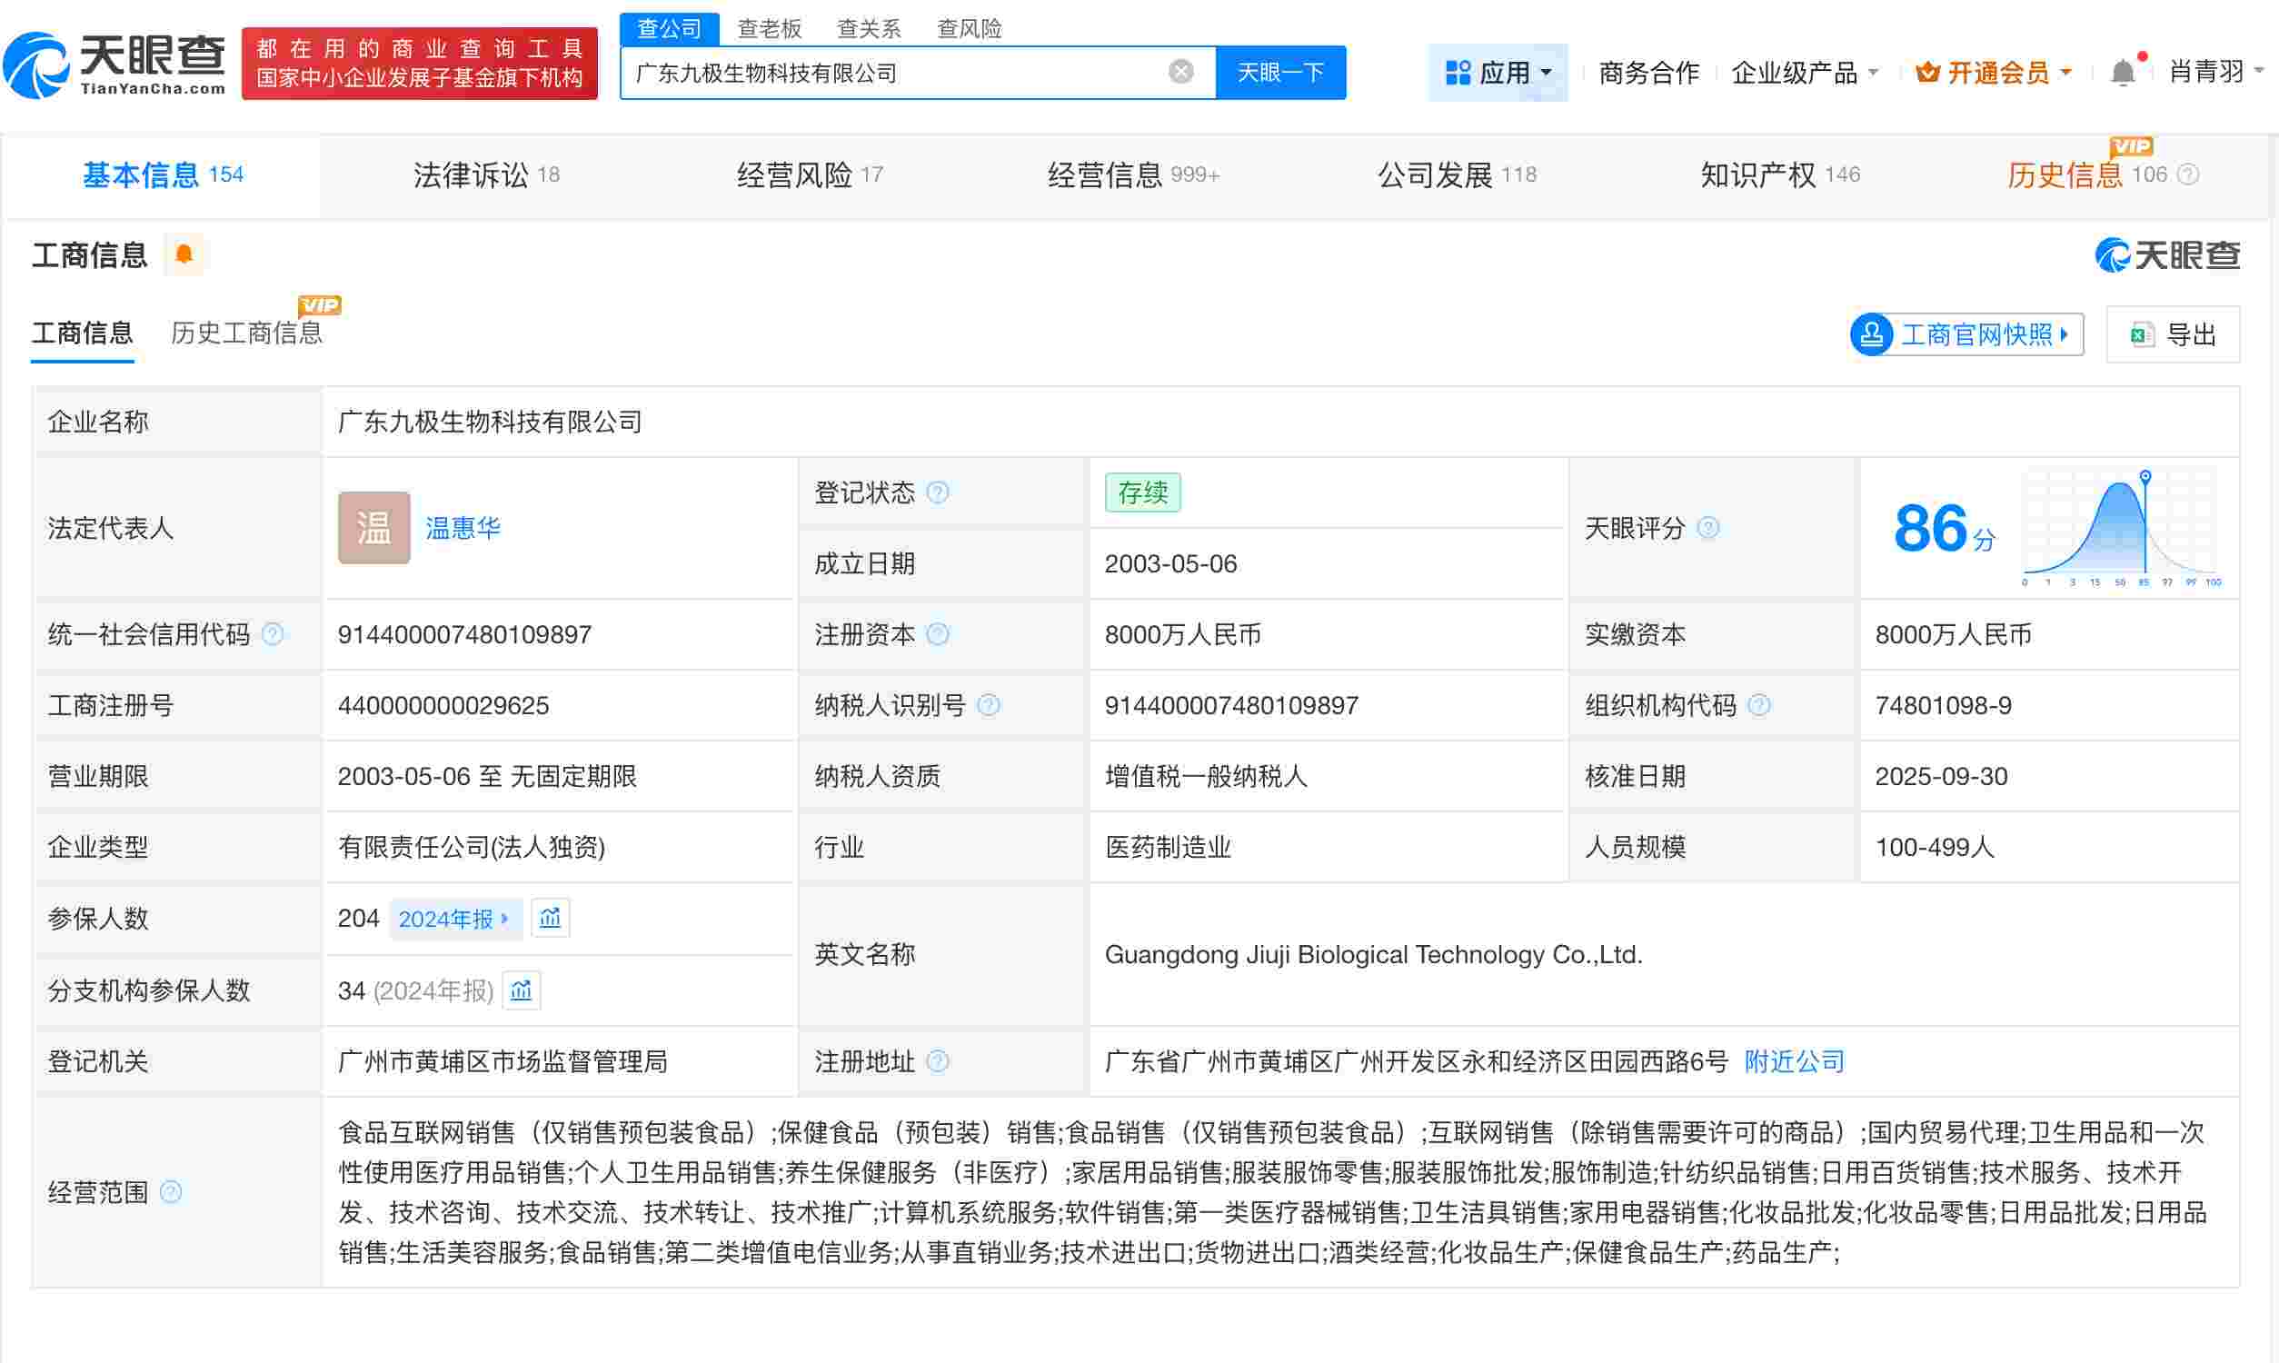Click the question mark beside 注册资本
This screenshot has height=1363, width=2279.
coord(939,633)
